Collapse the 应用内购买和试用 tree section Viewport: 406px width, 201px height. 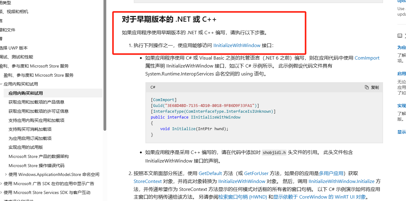1,84
